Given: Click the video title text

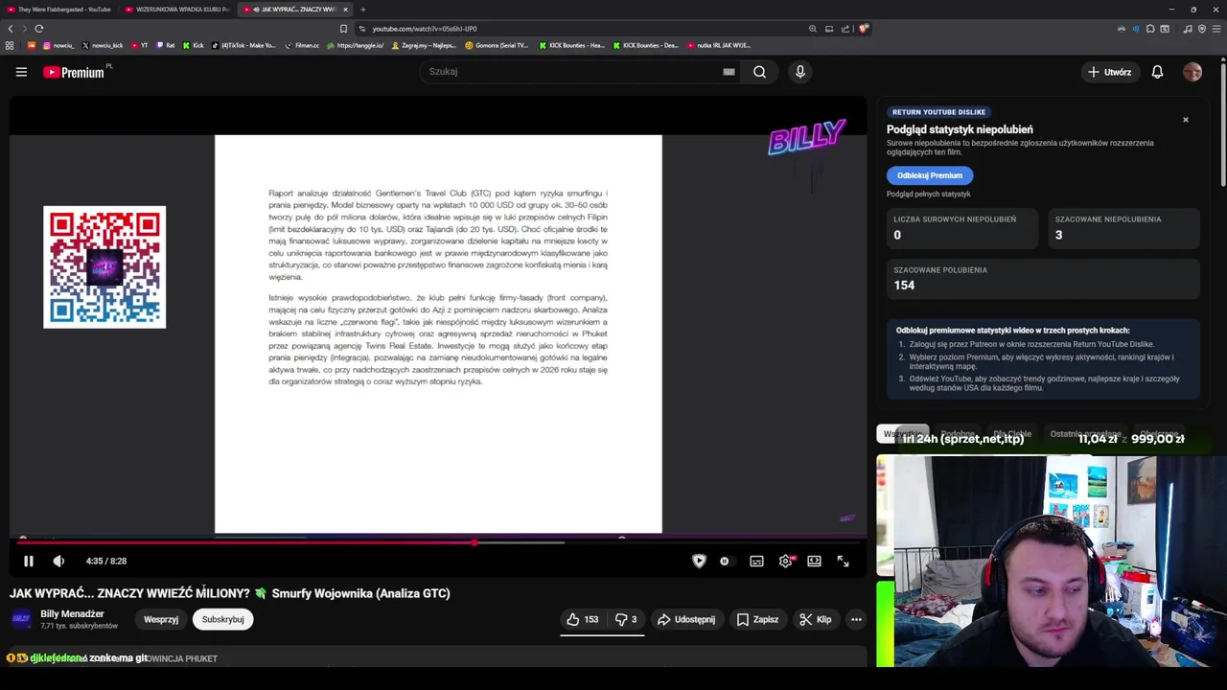Looking at the screenshot, I should (230, 593).
